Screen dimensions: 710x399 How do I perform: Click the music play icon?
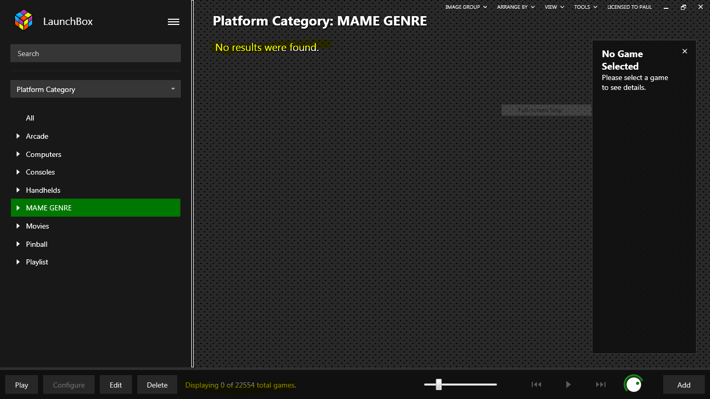coord(568,384)
